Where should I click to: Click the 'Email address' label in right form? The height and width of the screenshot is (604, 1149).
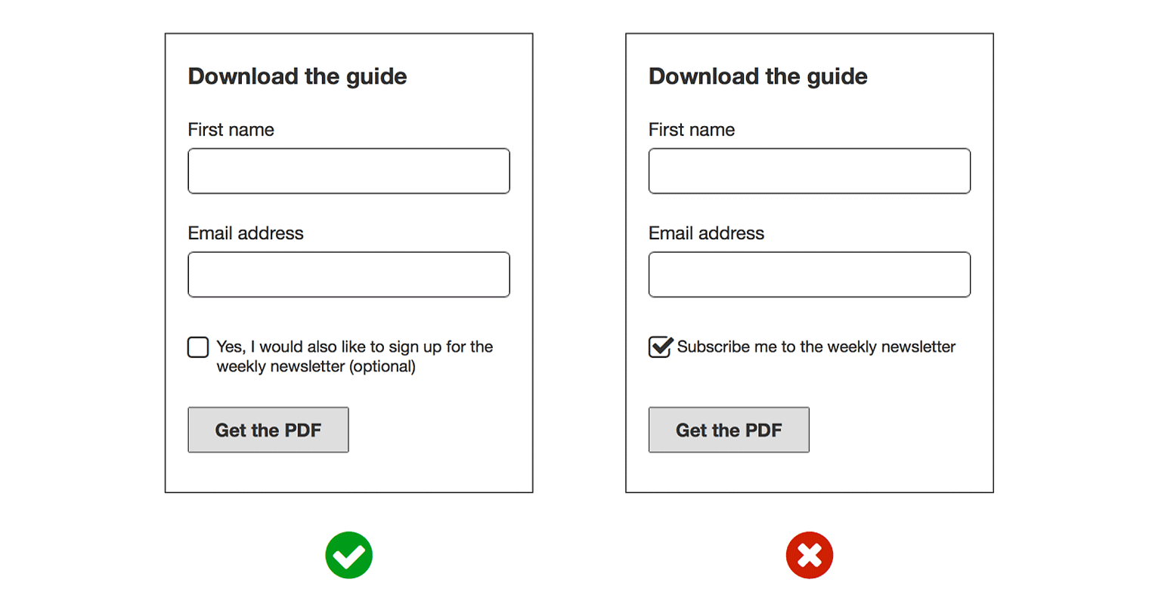coord(706,233)
